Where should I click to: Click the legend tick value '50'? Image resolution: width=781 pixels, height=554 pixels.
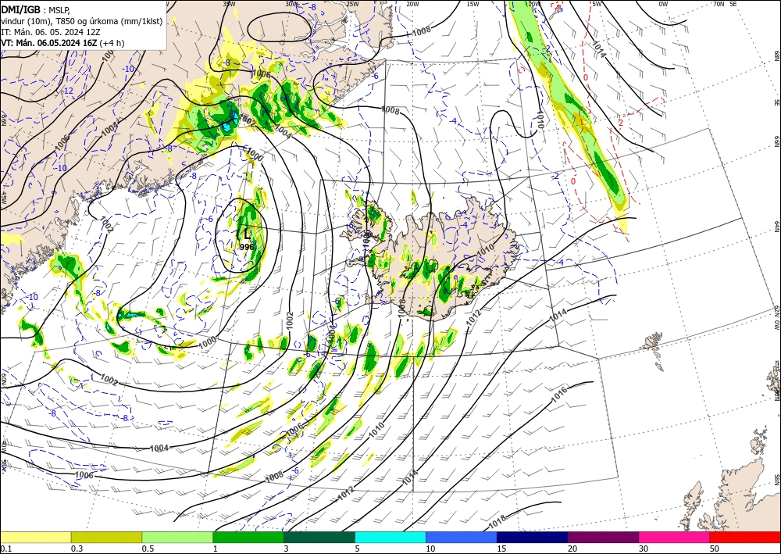(715, 549)
